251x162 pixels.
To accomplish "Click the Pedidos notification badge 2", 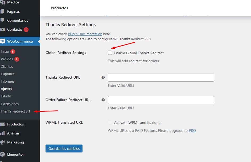I will [x=17, y=59].
